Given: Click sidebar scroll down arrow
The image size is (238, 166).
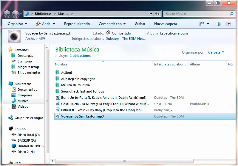Looking at the screenshot, I should [x=47, y=161].
